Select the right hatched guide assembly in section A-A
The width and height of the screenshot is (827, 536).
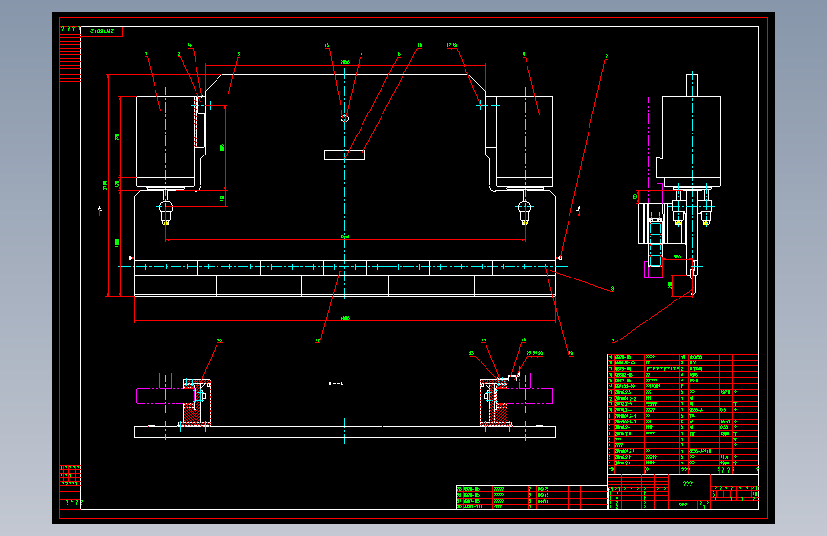[494, 402]
